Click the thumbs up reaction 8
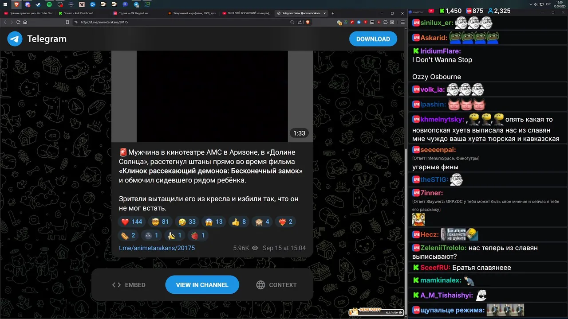Screen dimensions: 568x319 [x=239, y=222]
